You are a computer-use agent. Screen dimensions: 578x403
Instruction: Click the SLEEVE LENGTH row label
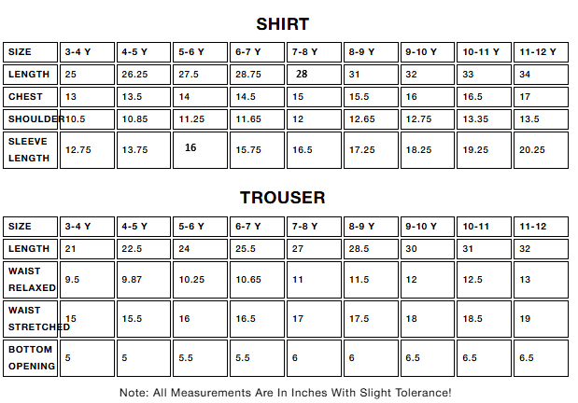coord(28,149)
